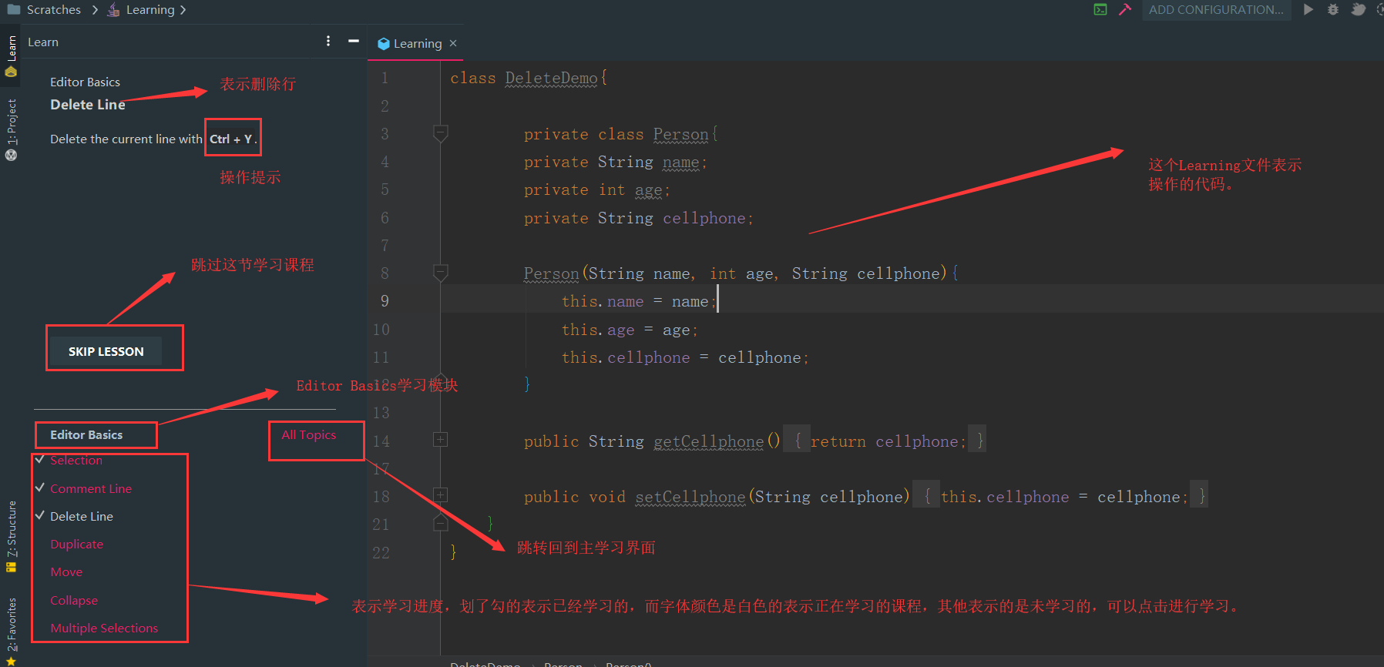Click line number 9 in the gutter
The image size is (1384, 667).
click(x=385, y=301)
